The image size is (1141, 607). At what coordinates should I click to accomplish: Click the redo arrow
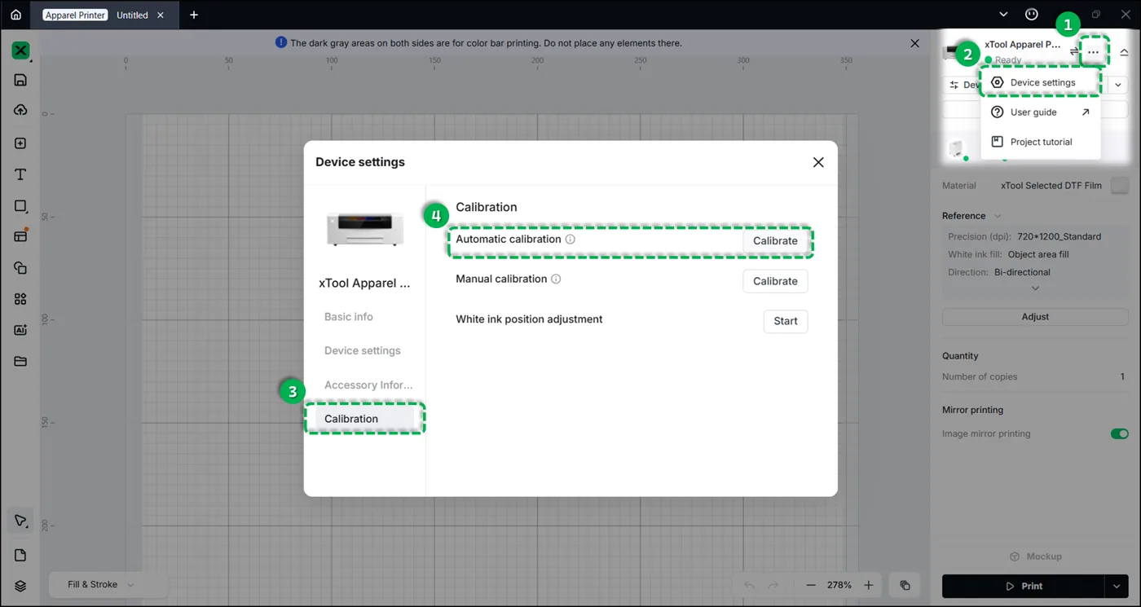tap(773, 585)
